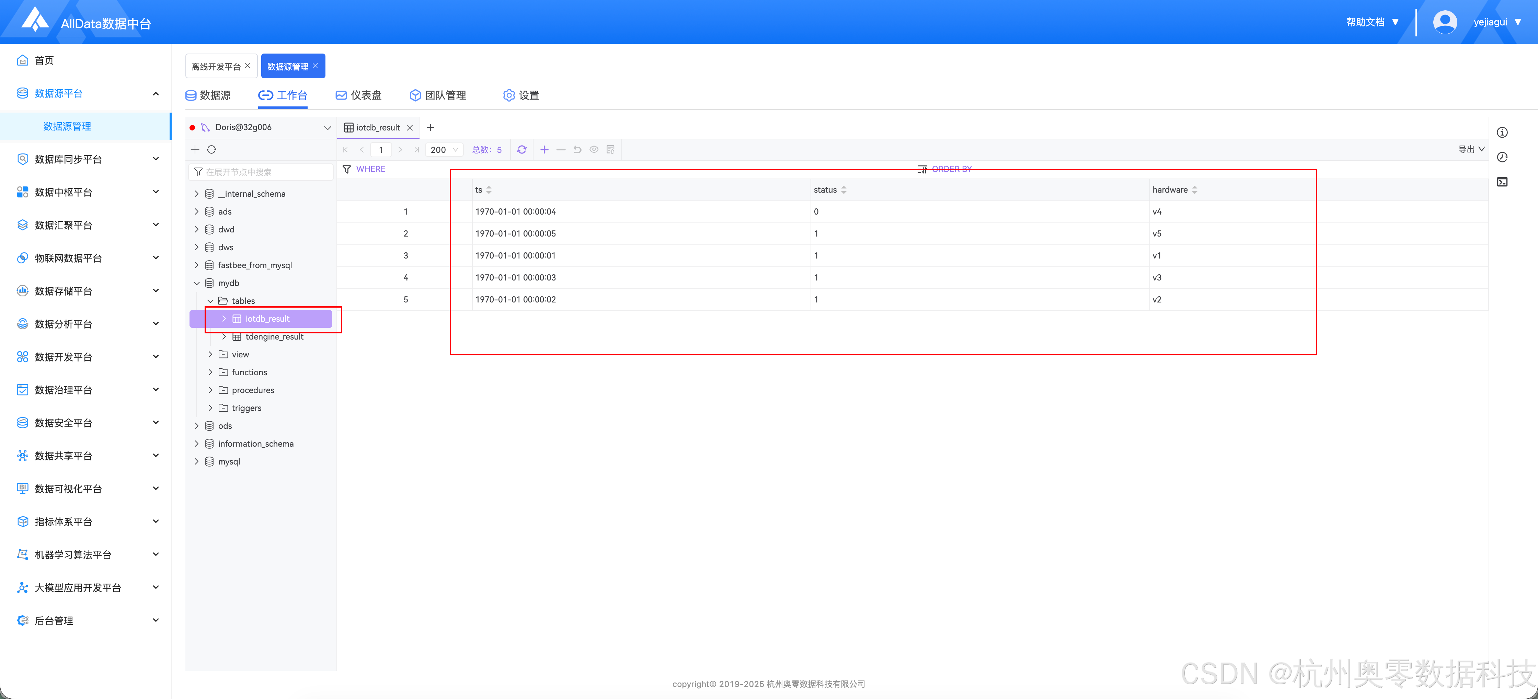Viewport: 1538px width, 699px height.
Task: Click the submit changes icon in toolbar
Action: 610,150
